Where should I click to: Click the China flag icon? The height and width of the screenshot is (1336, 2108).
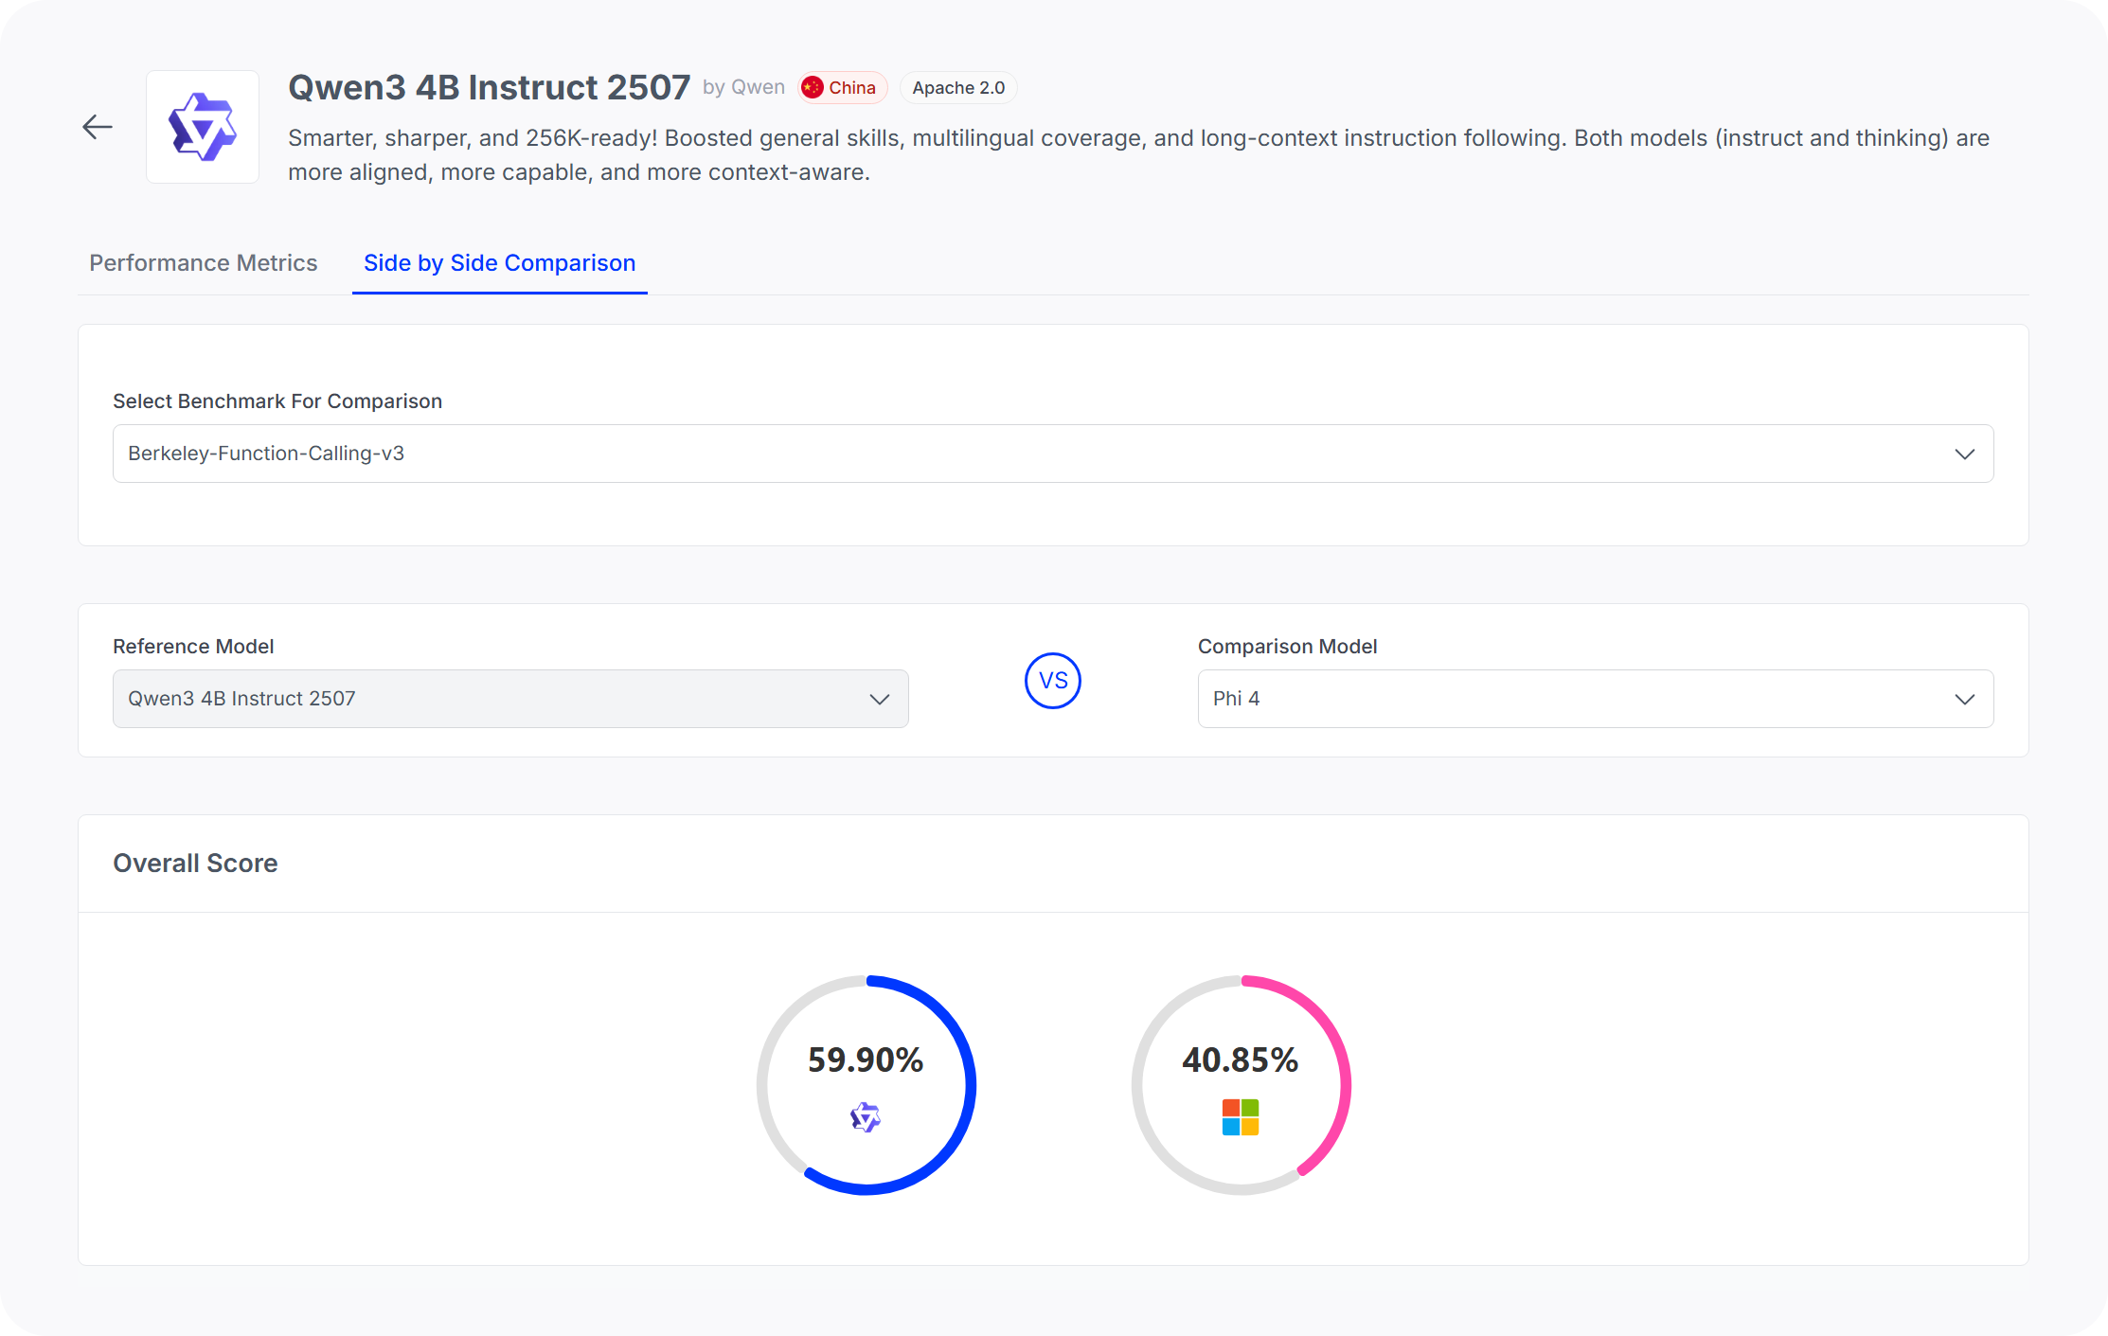click(813, 88)
